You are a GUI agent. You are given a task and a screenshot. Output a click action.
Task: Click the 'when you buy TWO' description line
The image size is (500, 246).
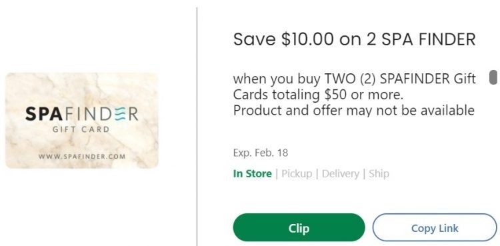tap(354, 79)
